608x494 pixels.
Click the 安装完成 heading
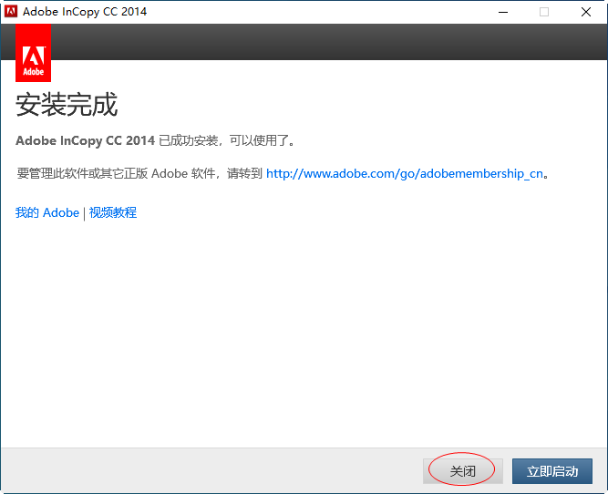(x=67, y=105)
